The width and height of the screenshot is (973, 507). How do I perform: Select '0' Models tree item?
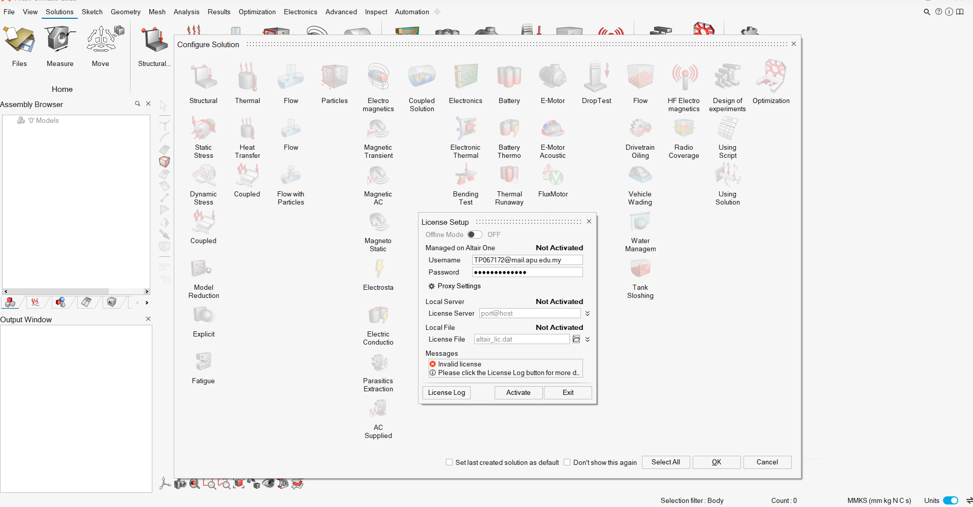coord(38,120)
